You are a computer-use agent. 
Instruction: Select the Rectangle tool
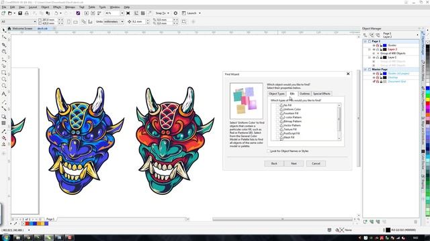click(4, 73)
